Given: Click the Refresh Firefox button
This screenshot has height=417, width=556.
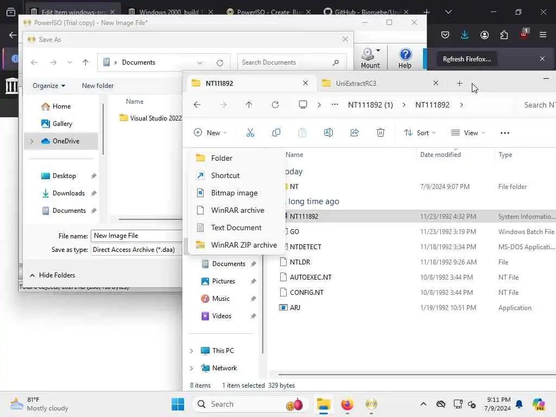Looking at the screenshot, I should [x=466, y=59].
